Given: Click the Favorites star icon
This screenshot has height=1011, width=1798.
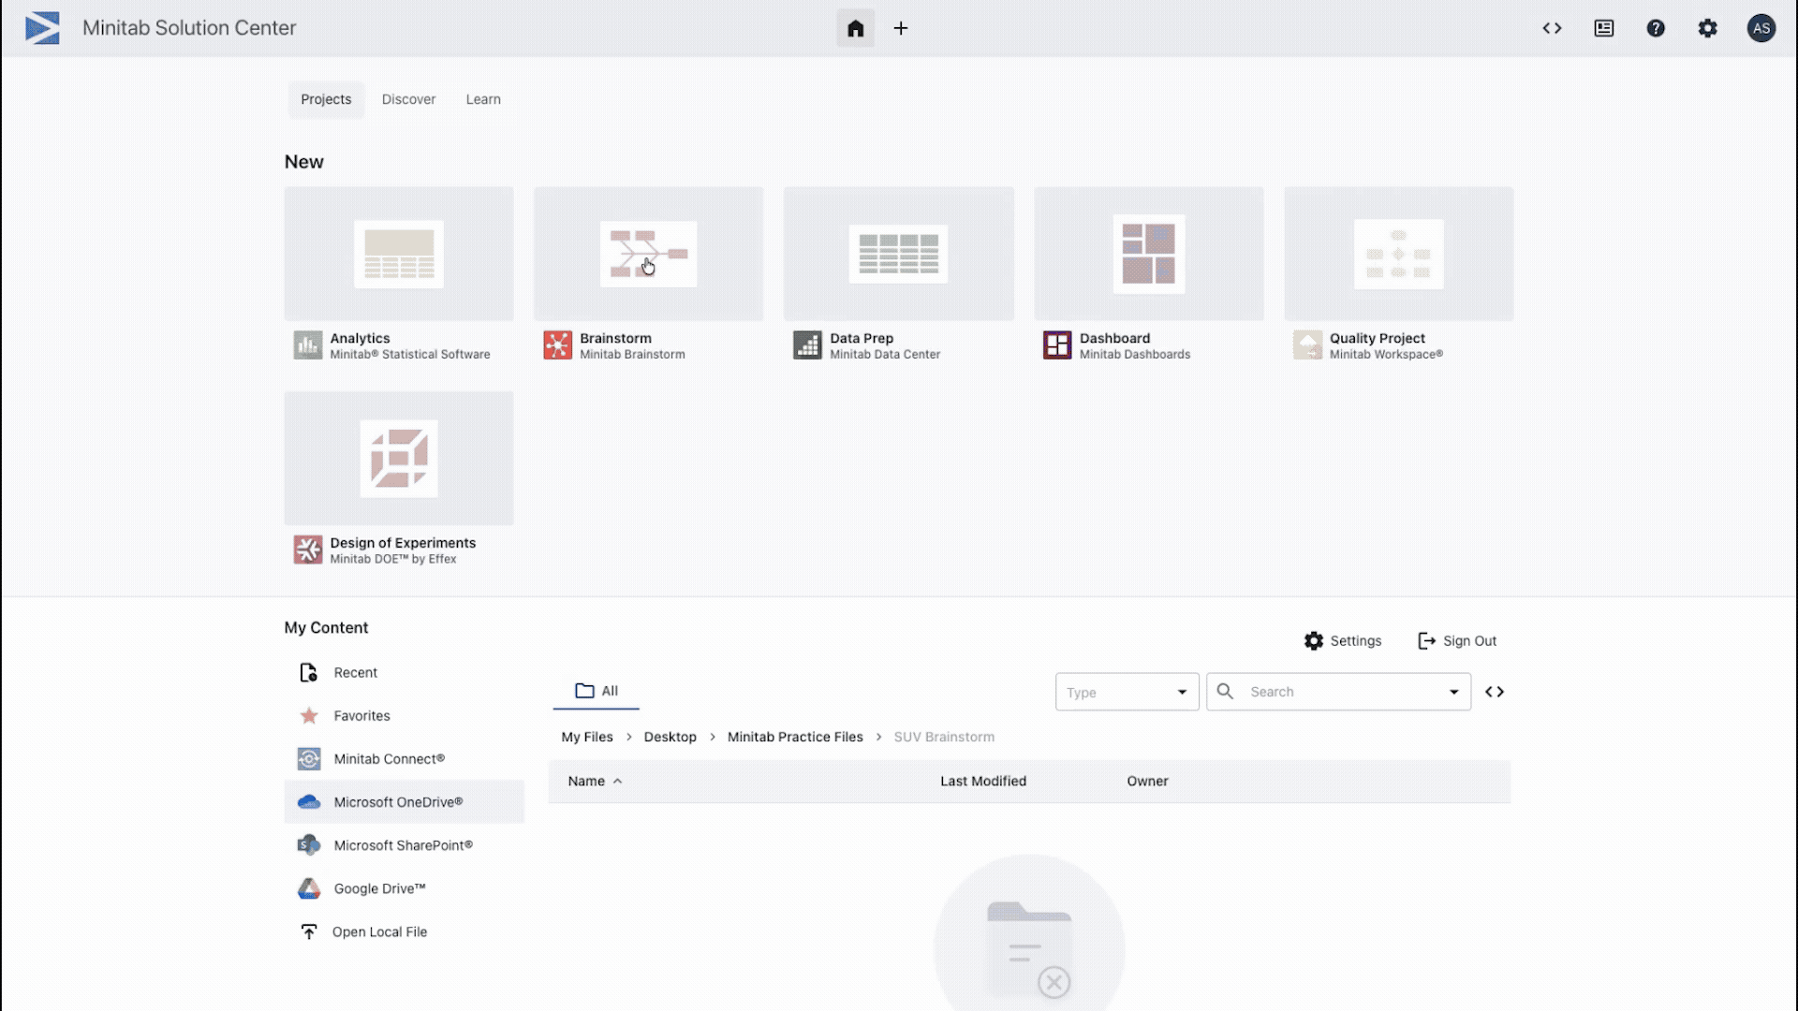Looking at the screenshot, I should [309, 716].
